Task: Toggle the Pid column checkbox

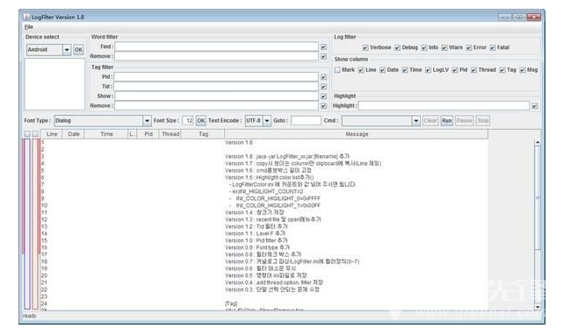Action: point(455,70)
